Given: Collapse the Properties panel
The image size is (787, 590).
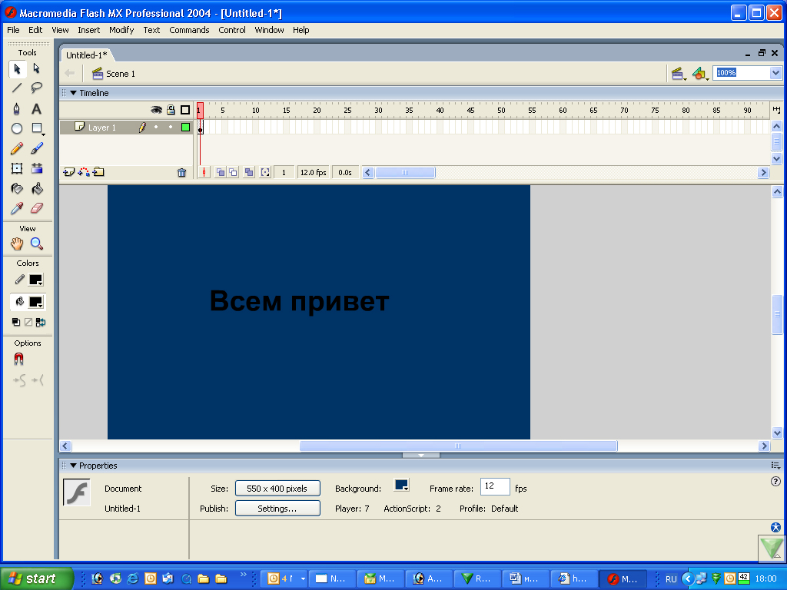Looking at the screenshot, I should point(74,466).
